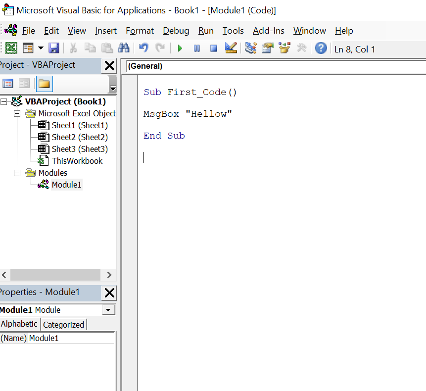Select VBAProject (Book1) in tree
This screenshot has height=391, width=426.
(65, 101)
